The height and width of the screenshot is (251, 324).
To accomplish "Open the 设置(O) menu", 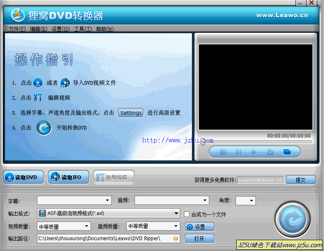I will (x=61, y=29).
